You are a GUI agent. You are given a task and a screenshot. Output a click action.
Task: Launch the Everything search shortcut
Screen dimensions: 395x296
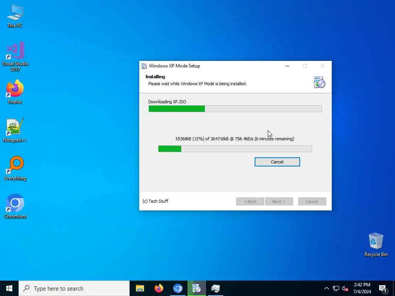[x=15, y=168]
